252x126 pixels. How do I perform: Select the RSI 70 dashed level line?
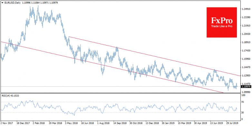point(120,102)
